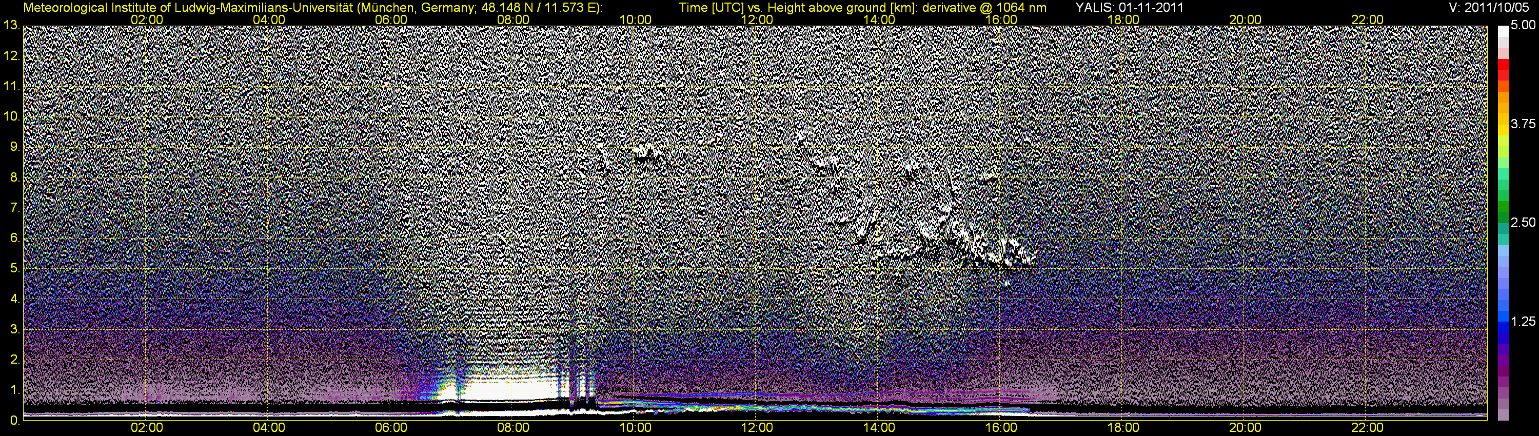Click the height axis label '2.'
The width and height of the screenshot is (1539, 436).
pos(14,360)
